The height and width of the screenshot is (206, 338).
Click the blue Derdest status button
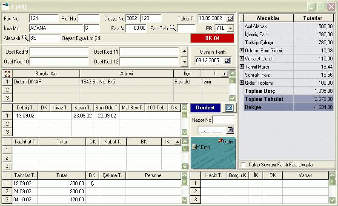click(x=205, y=108)
